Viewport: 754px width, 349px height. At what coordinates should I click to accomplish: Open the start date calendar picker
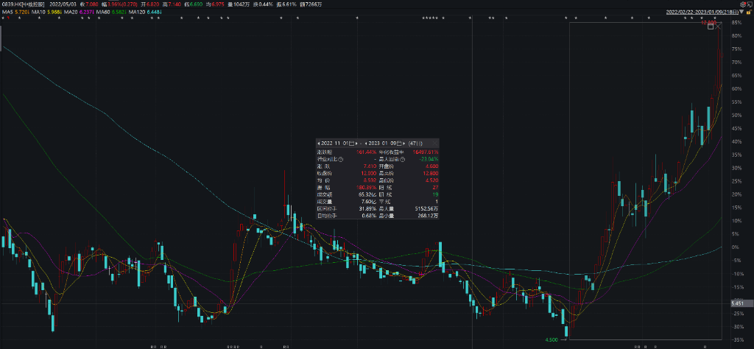[352, 142]
